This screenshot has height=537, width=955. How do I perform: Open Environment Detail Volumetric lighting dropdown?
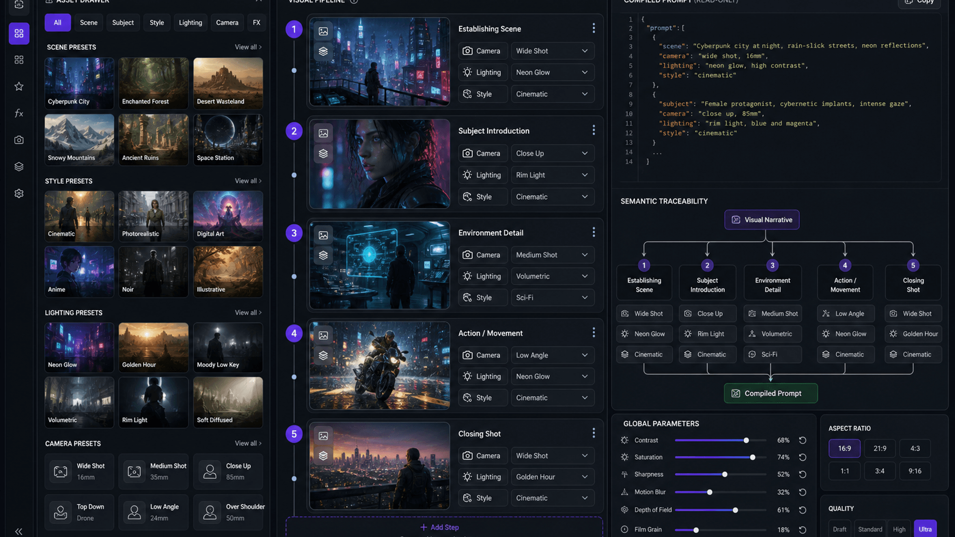553,276
